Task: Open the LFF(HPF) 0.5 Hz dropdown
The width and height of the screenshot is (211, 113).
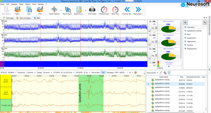Action: [74, 73]
